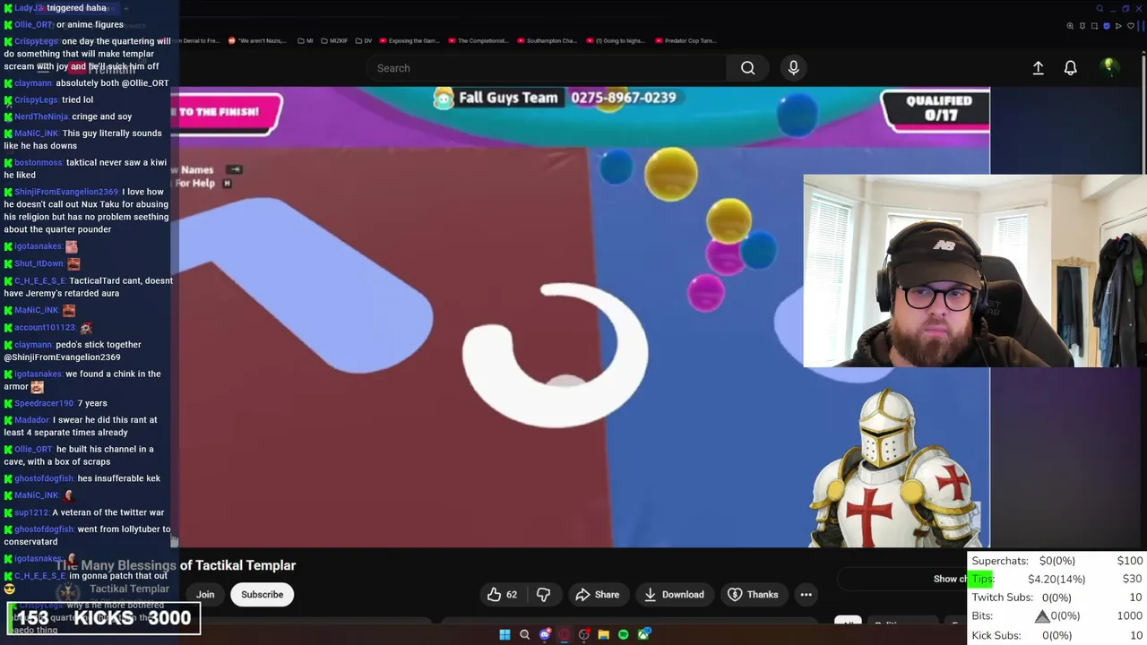Open the "Exposing the Gam..." bookmark
1147x645 pixels.
pyautogui.click(x=410, y=40)
